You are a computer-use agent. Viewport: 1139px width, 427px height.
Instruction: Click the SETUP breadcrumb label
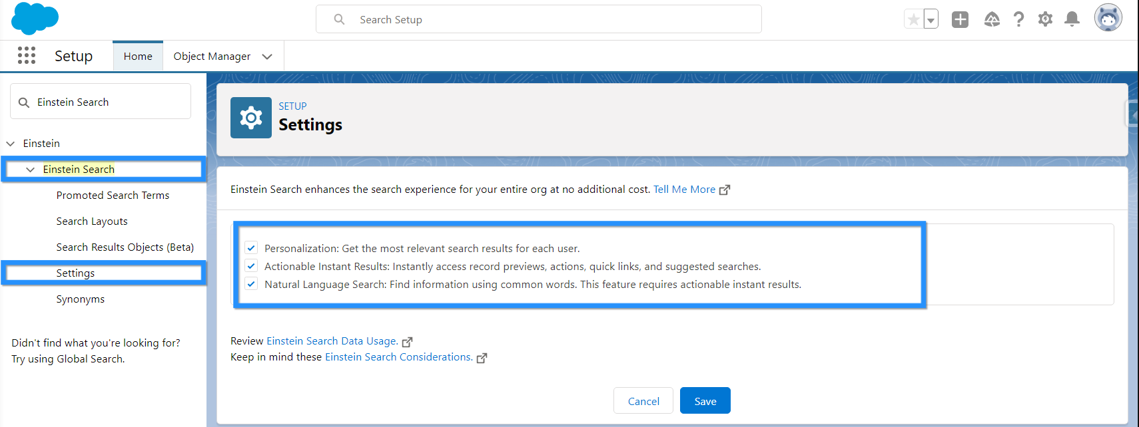(x=292, y=106)
